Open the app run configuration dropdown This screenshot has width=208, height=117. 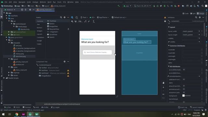tap(127, 6)
